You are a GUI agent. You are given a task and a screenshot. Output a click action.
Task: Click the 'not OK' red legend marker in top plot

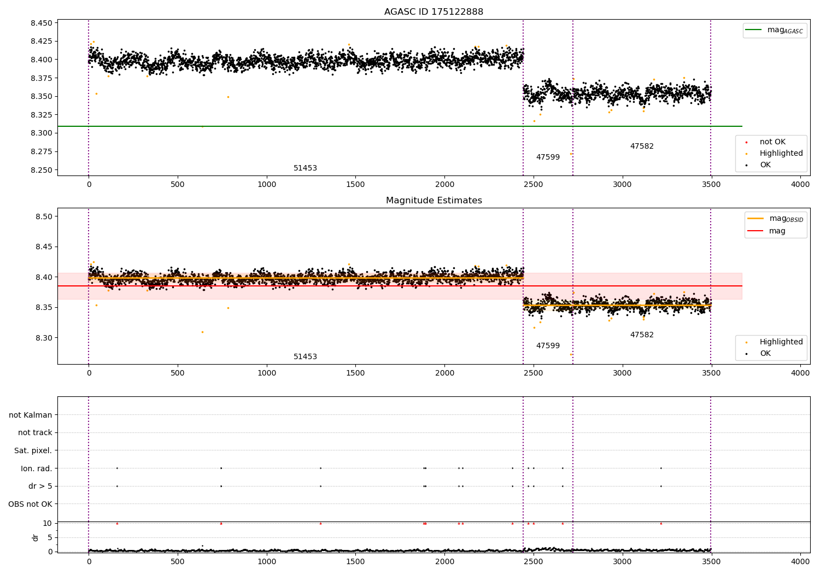pos(746,142)
